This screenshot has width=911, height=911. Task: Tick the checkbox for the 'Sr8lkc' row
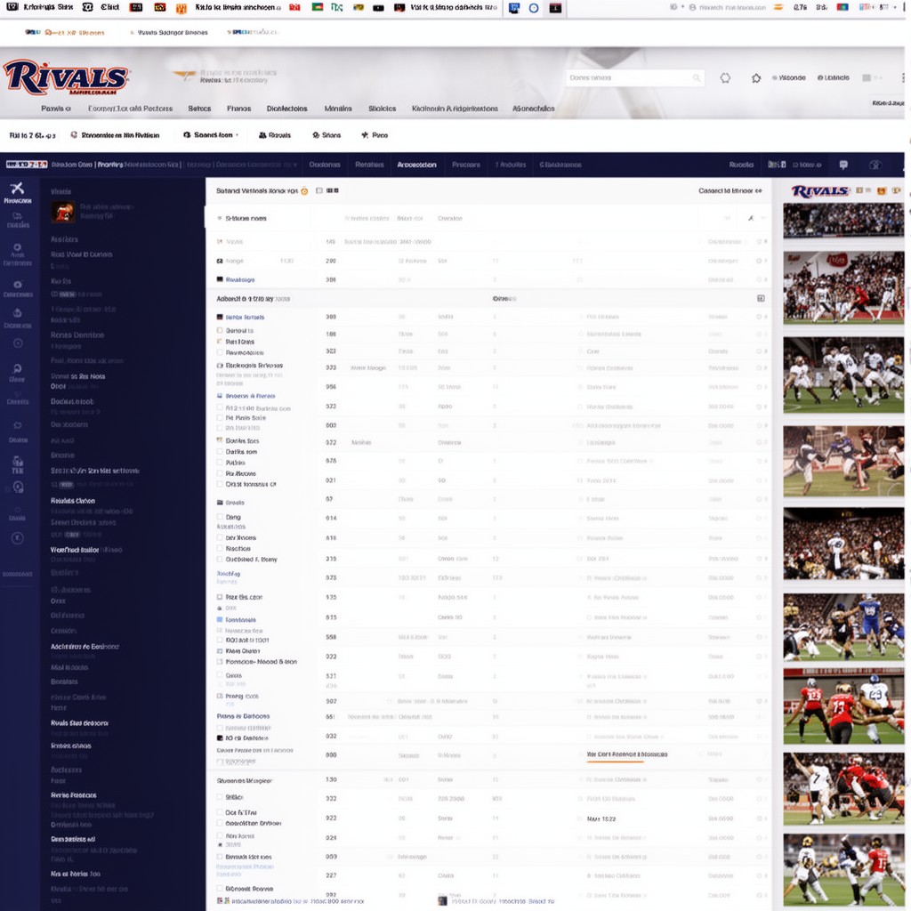[220, 797]
